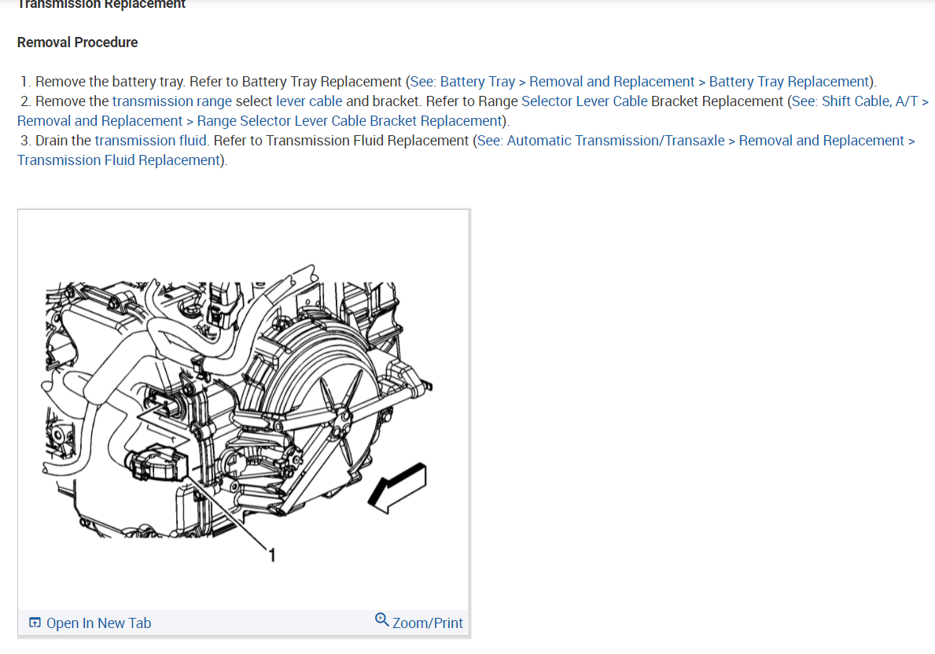Image resolution: width=935 pixels, height=654 pixels.
Task: Select the 'Removal Procedure' heading text
Action: coord(78,42)
